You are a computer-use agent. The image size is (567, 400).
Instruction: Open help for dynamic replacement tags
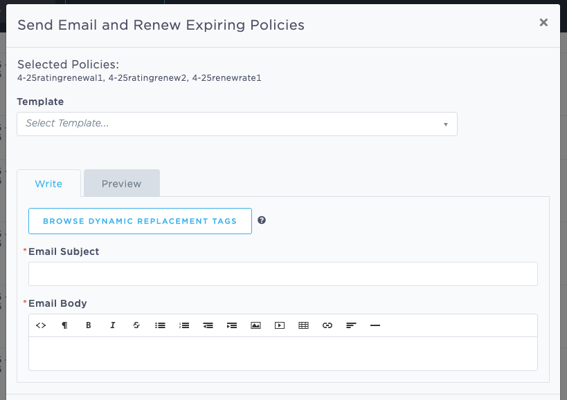(262, 220)
